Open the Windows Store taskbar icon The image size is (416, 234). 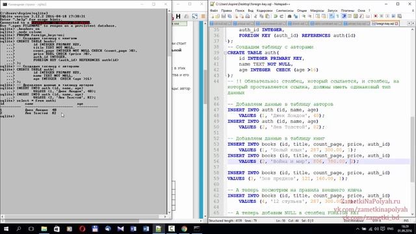pos(57,229)
